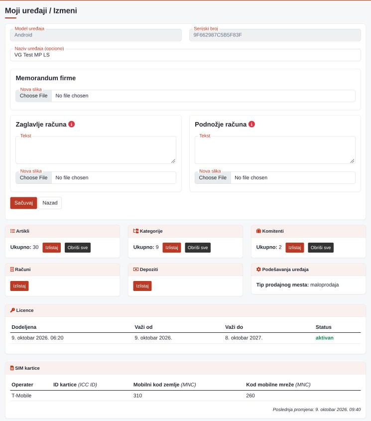
Task: Click the "Operater" column header
Action: tap(22, 385)
